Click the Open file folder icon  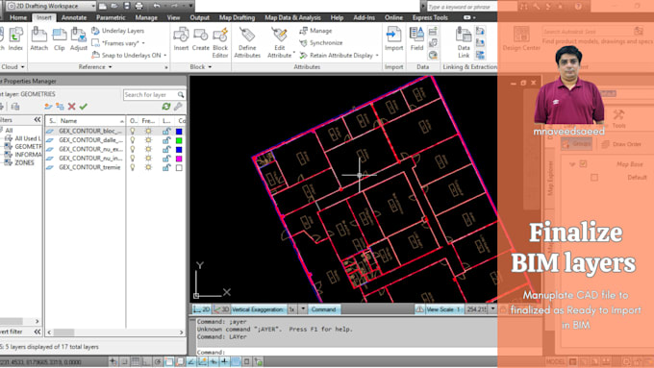tap(113, 6)
